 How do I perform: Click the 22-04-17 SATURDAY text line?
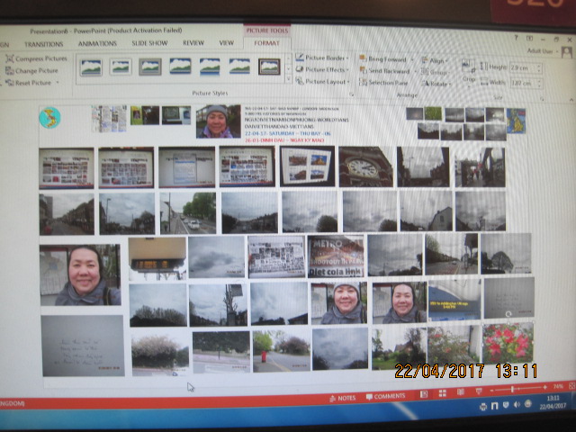coord(288,133)
